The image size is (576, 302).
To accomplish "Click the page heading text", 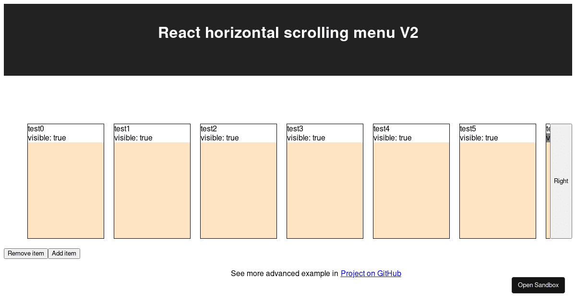I will [x=288, y=33].
